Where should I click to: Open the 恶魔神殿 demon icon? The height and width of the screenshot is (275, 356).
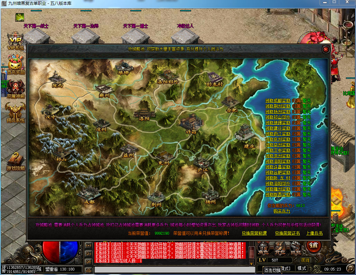tap(16, 89)
